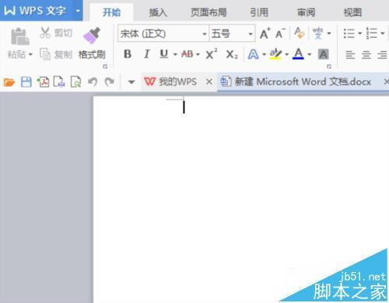Export to PDF icon in quick toolbar
Image resolution: width=389 pixels, height=303 pixels.
pos(43,82)
